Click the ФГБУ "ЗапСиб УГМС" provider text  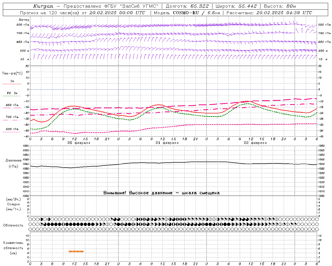click(x=131, y=6)
